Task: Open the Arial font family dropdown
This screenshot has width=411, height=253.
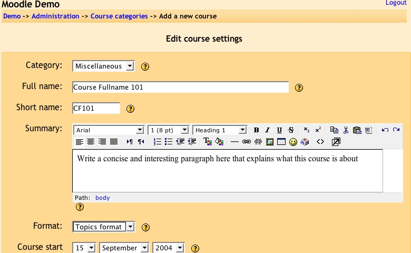Action: click(x=109, y=130)
